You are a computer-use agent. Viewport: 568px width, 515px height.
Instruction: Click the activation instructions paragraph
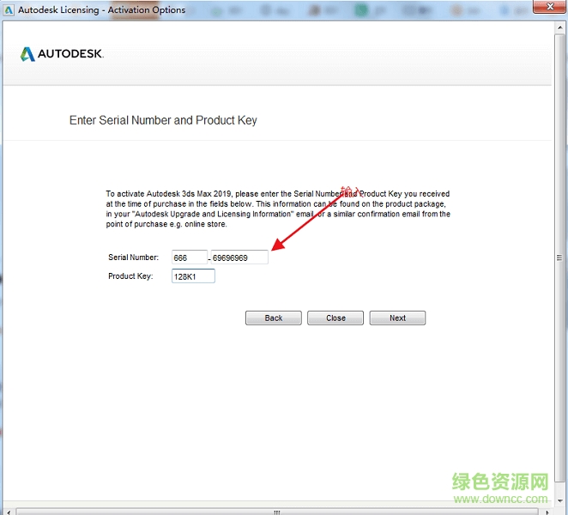pos(278,209)
